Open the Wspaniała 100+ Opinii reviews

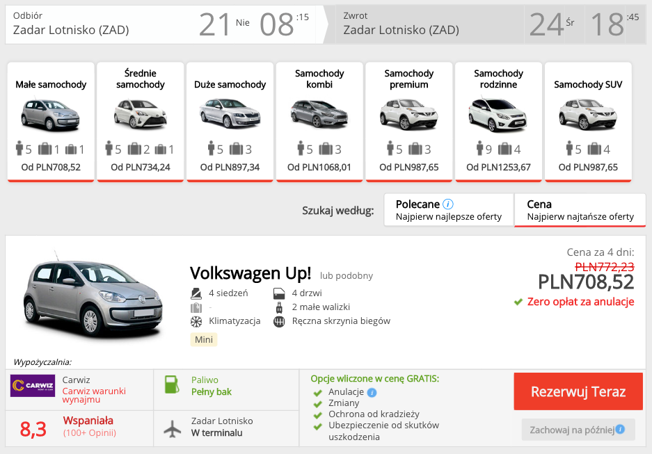tap(89, 426)
